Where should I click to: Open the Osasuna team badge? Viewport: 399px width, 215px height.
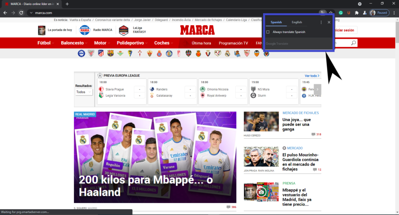tap(208, 53)
